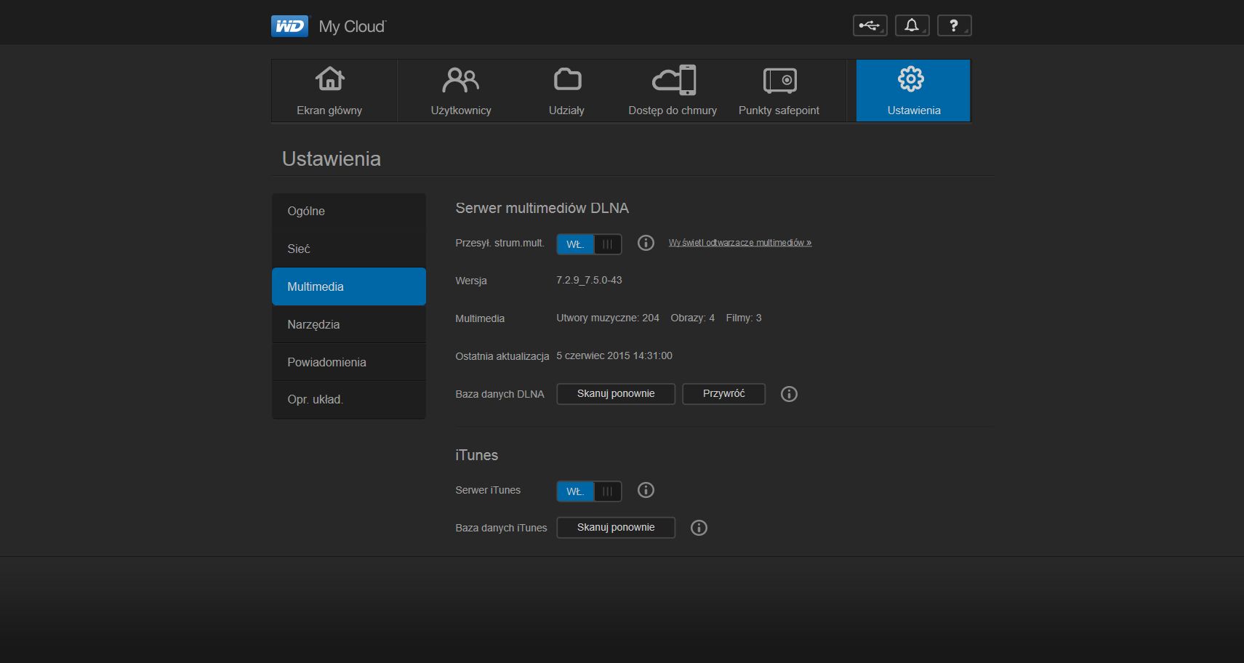
Task: Click the date 5 czerwiec 2015 14:31:00
Action: tap(614, 356)
